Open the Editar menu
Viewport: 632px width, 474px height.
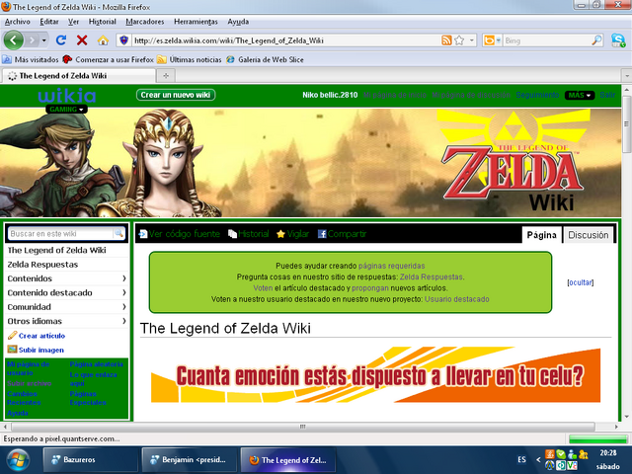49,22
